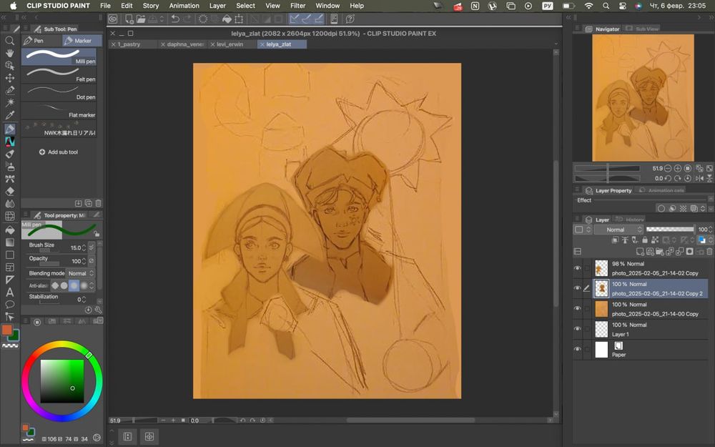Select the Eyedropper tool in the toolbar
715x447 pixels.
point(10,115)
